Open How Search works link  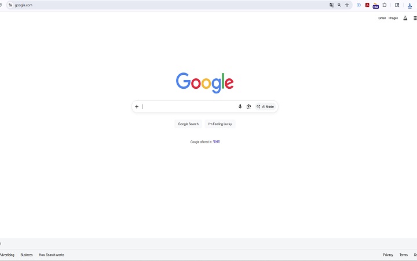[52, 255]
